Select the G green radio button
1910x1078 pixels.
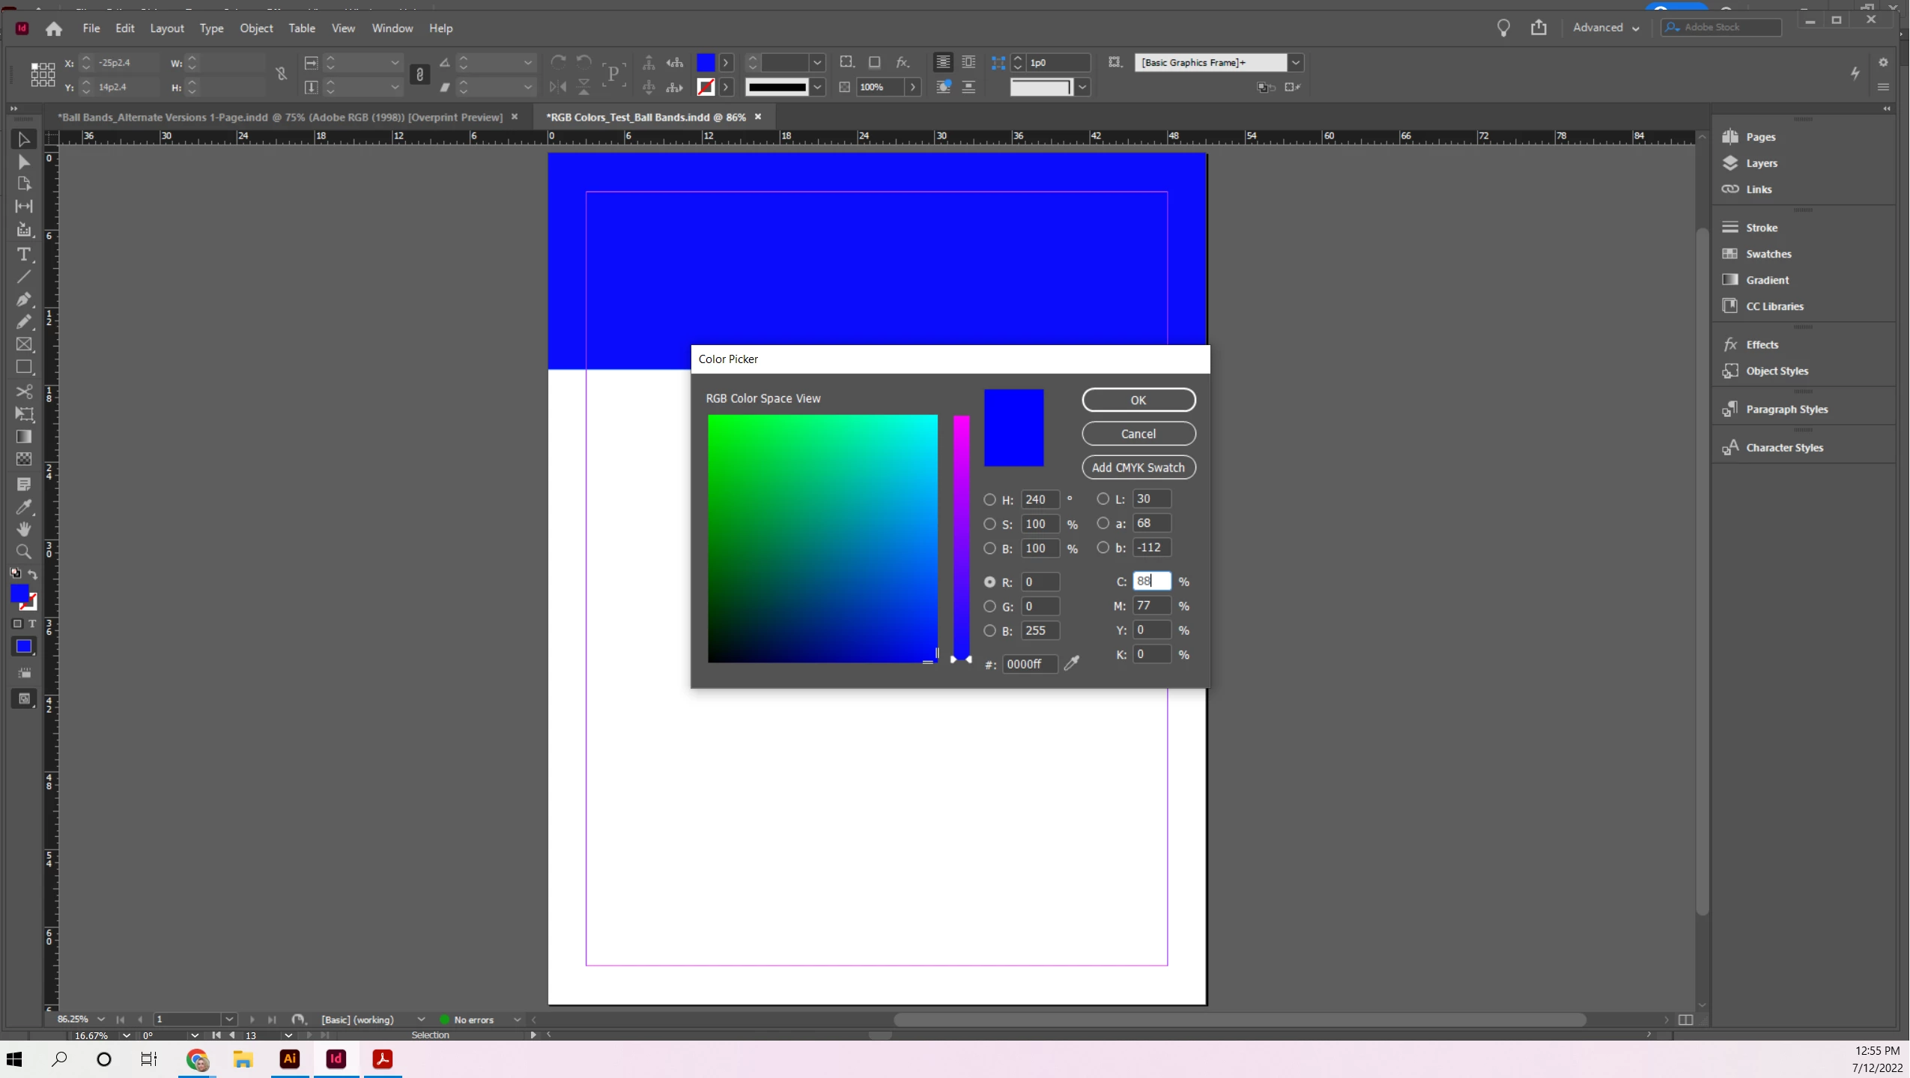coord(989,606)
